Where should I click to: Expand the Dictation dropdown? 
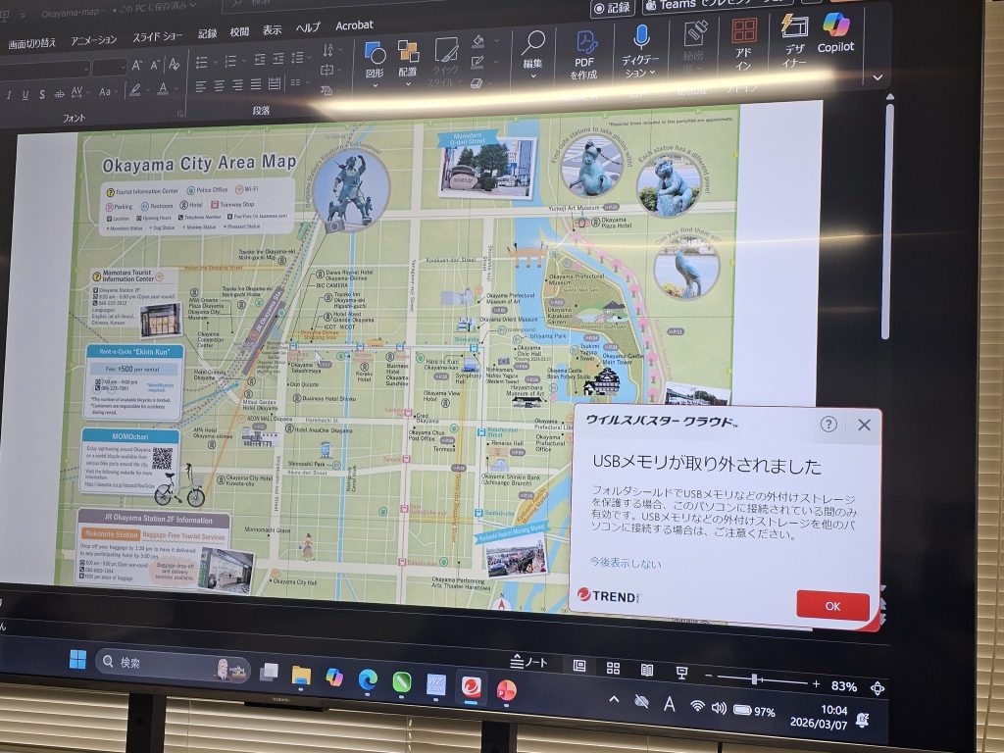point(640,73)
